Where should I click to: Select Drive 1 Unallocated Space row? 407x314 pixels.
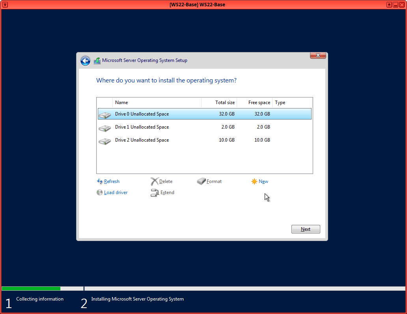205,127
